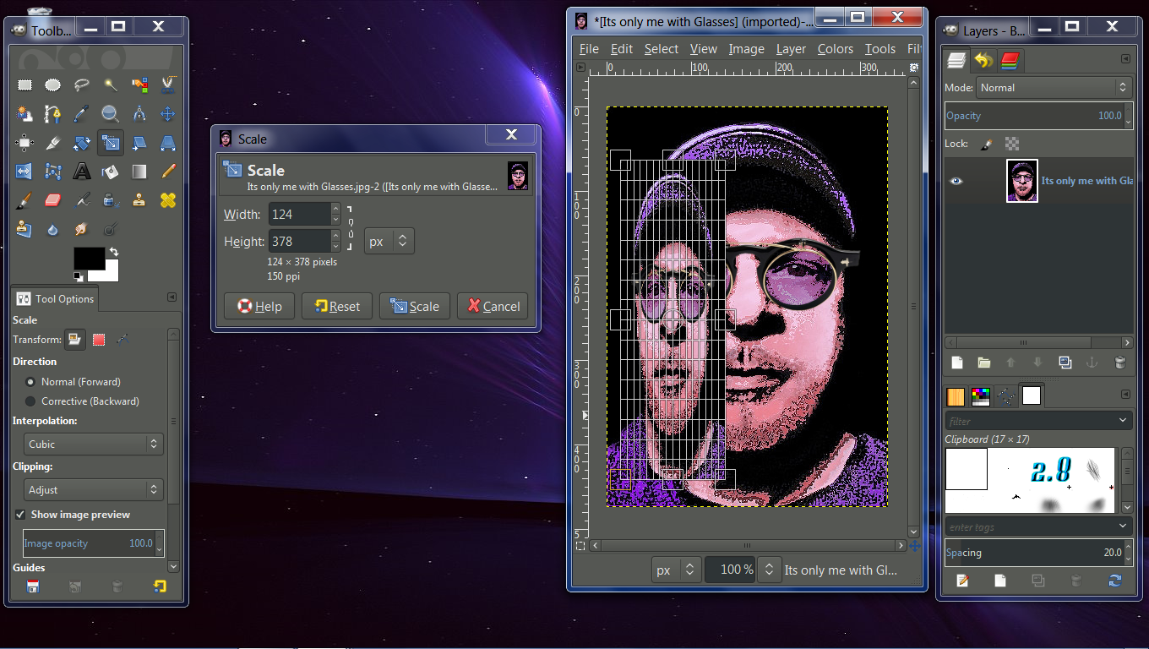
Task: Toggle Lock pixels in Layers panel
Action: click(x=985, y=145)
